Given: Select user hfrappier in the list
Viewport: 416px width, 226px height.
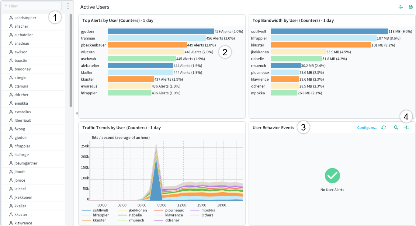Looking at the screenshot, I should pyautogui.click(x=33, y=146).
